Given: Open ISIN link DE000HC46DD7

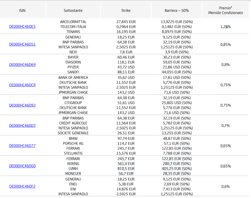Looking at the screenshot, I should 22,126.
